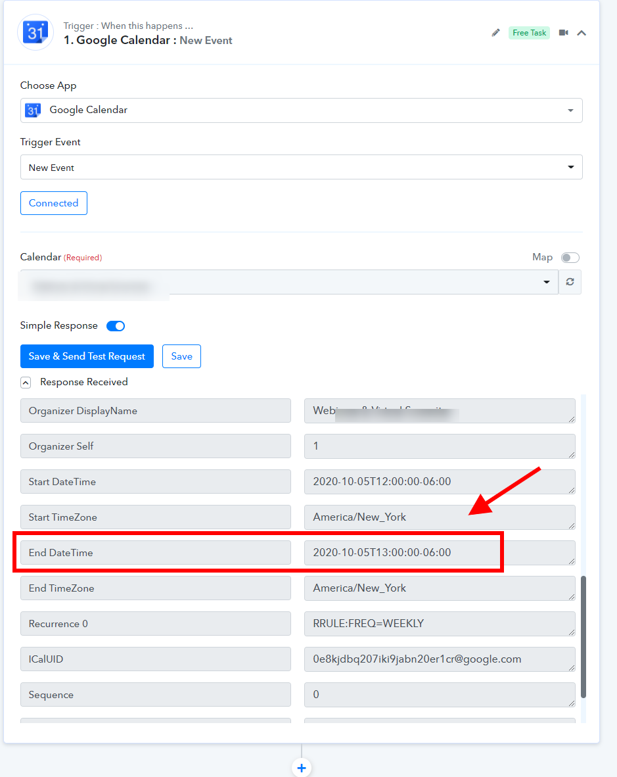Screen dimensions: 617x777
Task: Disable the Simple Response toggle
Action: tap(116, 326)
